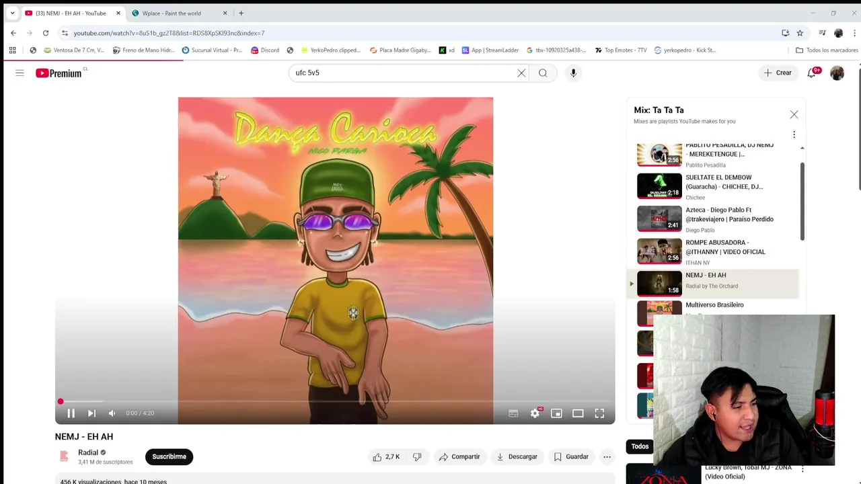The height and width of the screenshot is (484, 861).
Task: Switch to theater mode
Action: [x=578, y=413]
